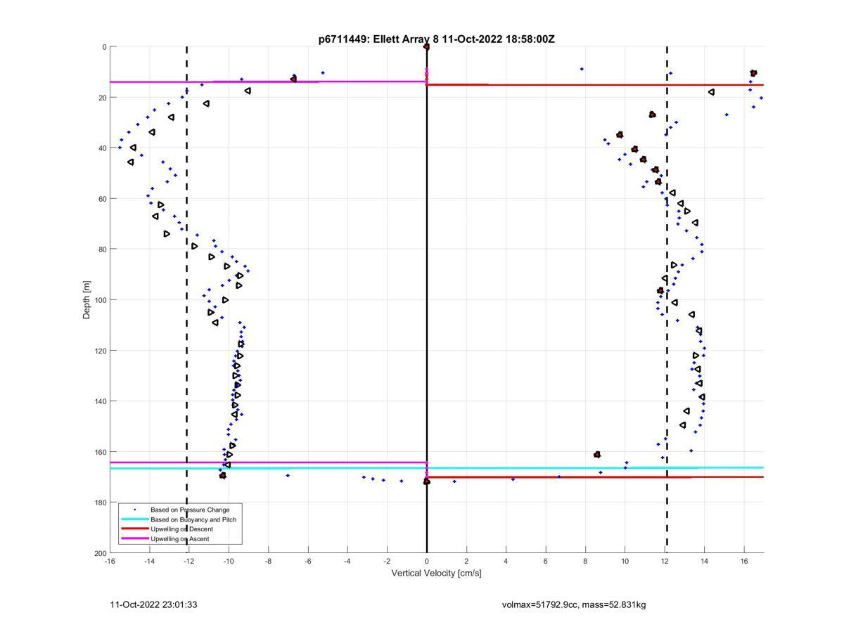Click depth axis tick "100"
The width and height of the screenshot is (844, 622).
(x=100, y=300)
